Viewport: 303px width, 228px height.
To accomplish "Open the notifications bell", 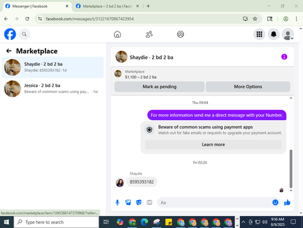I will click(273, 34).
